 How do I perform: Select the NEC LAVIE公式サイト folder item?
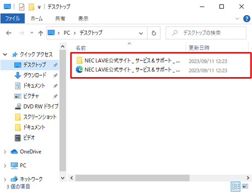click(x=128, y=60)
